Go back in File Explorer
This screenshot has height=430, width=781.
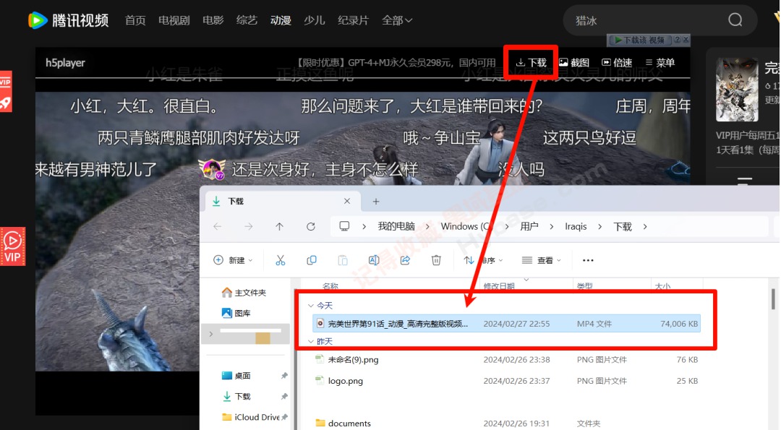(x=218, y=226)
